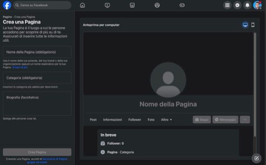The image size is (266, 165).
Task: Click the Anteprima per computer label
Action: 101,25
